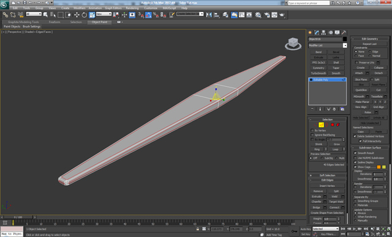
Task: Select Edge sub-object level icon
Action: pyautogui.click(x=321, y=125)
